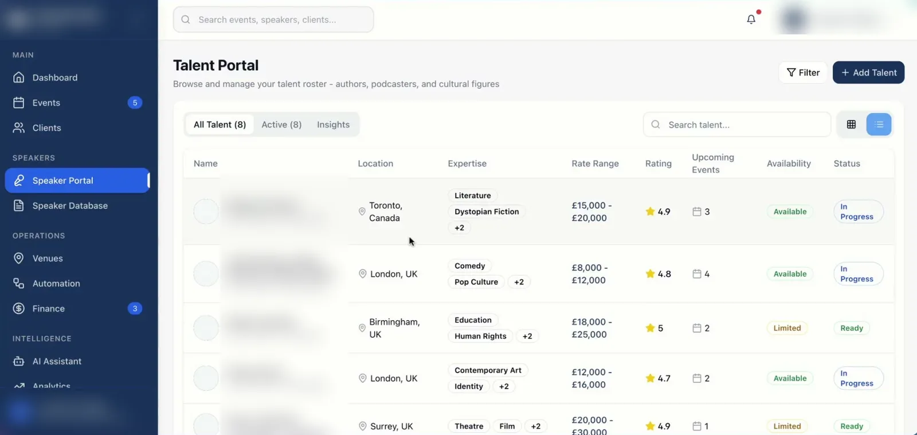Switch to the Active (8) tab
This screenshot has width=917, height=435.
point(281,124)
